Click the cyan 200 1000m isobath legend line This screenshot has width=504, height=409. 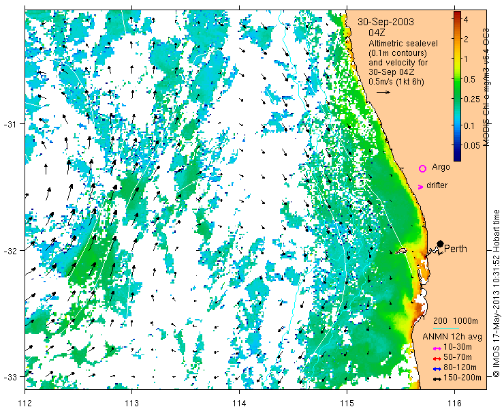click(446, 329)
